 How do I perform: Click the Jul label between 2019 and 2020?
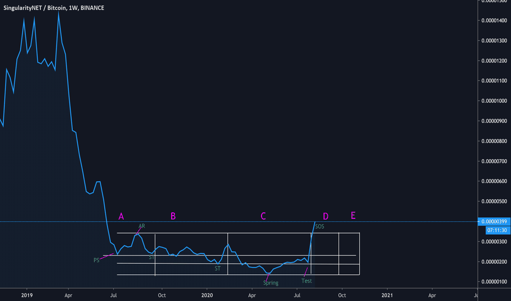click(x=113, y=296)
